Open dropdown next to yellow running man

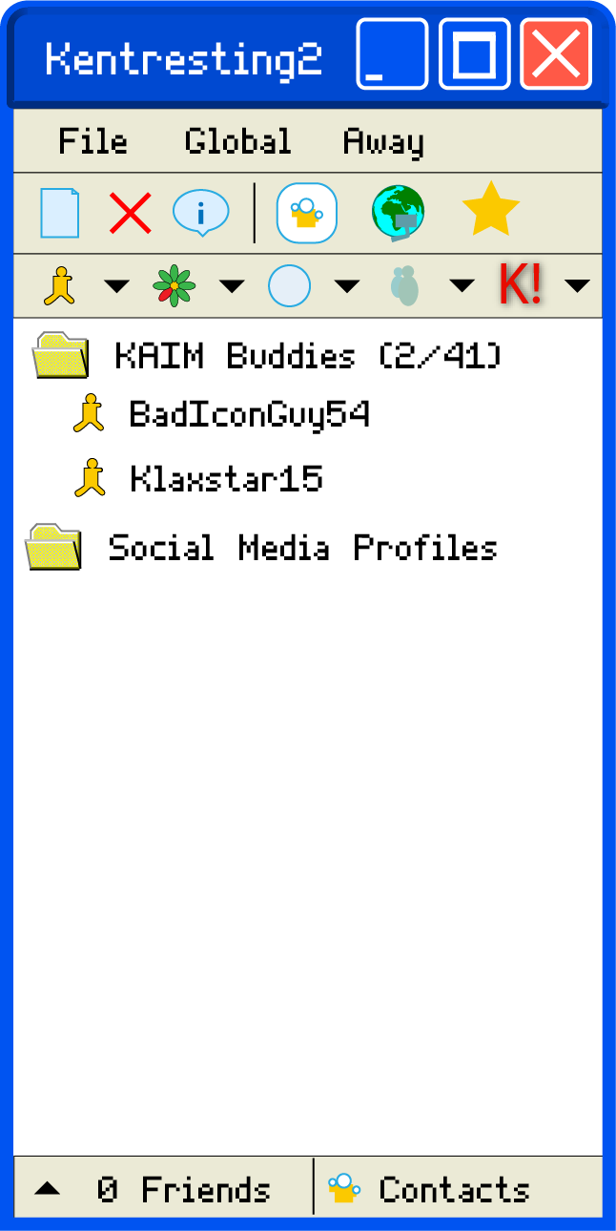[x=116, y=286]
